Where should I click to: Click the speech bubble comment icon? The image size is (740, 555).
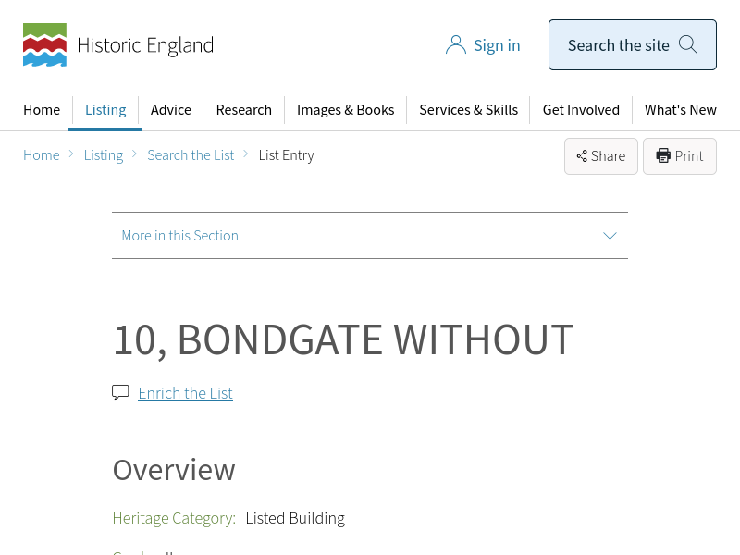tap(120, 392)
